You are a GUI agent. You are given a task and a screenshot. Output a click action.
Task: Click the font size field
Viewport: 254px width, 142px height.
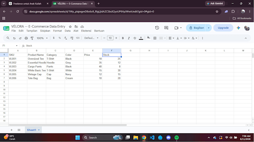tap(110, 38)
